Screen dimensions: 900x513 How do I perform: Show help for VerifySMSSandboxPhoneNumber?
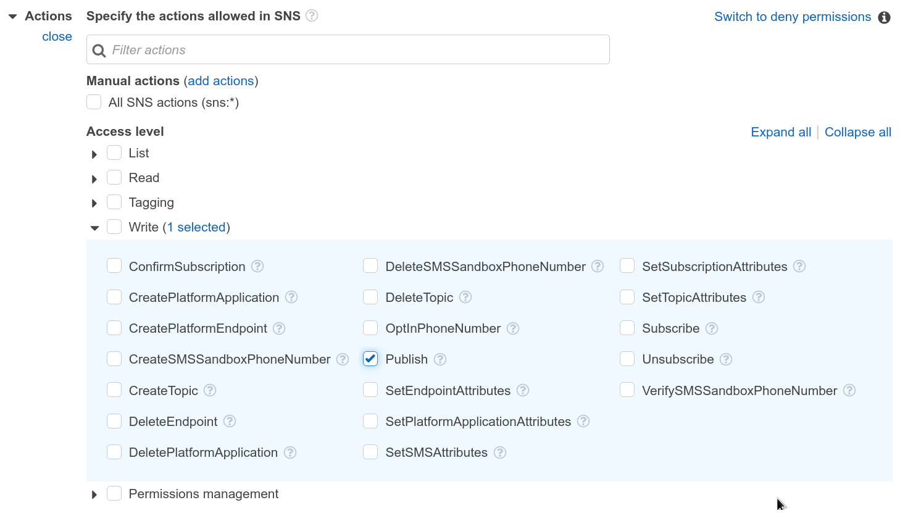[849, 390]
